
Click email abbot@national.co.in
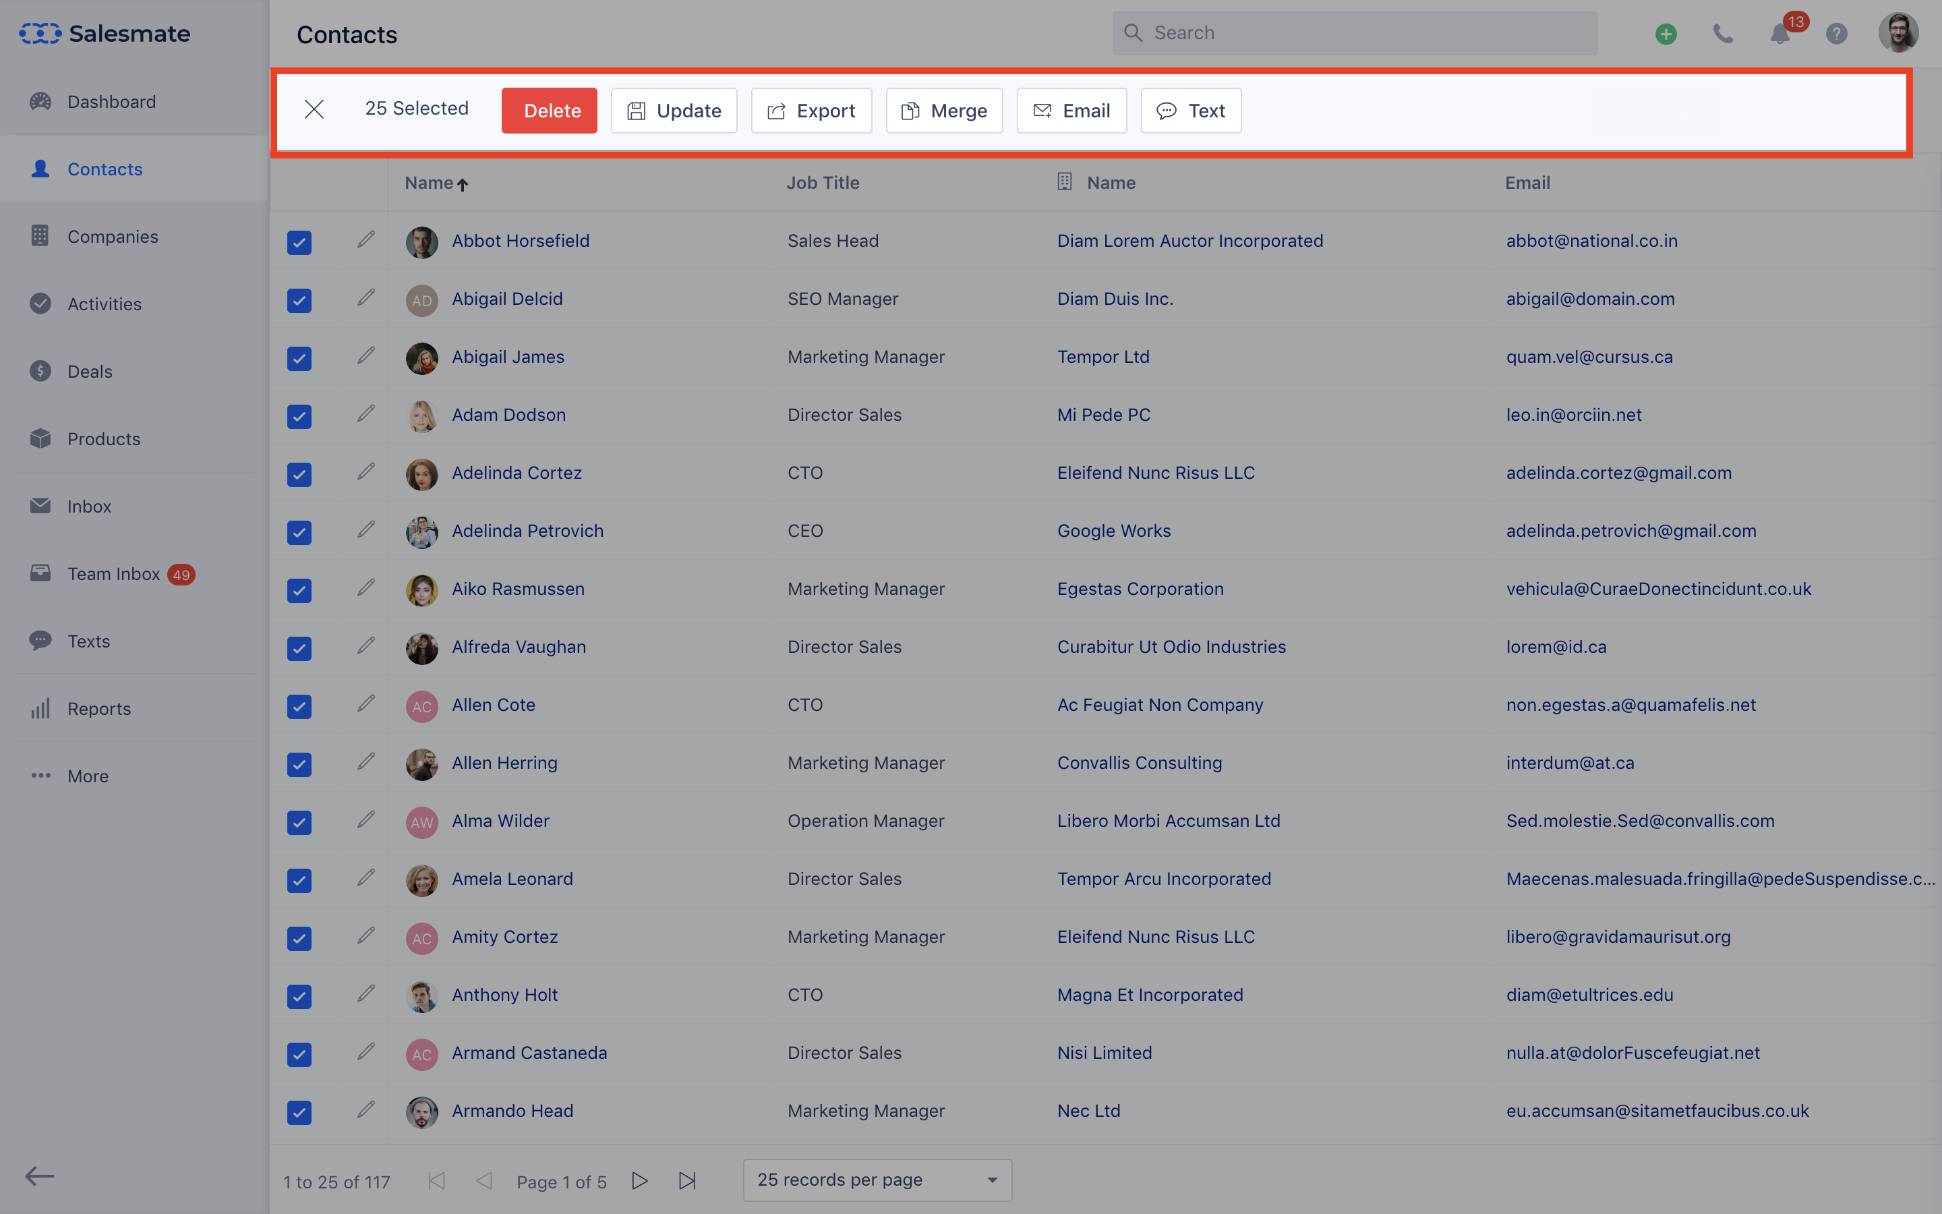(1591, 240)
